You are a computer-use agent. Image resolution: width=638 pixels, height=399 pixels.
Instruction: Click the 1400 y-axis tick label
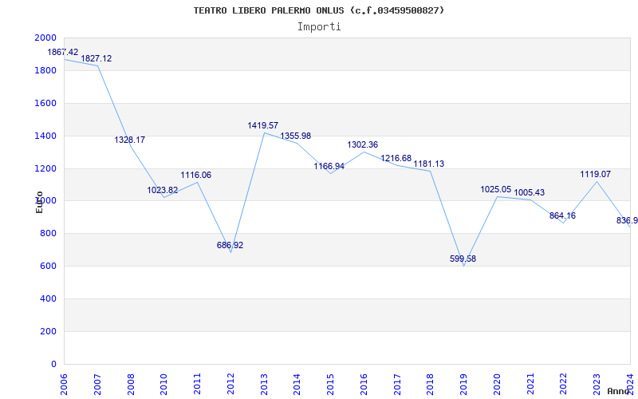coord(45,136)
